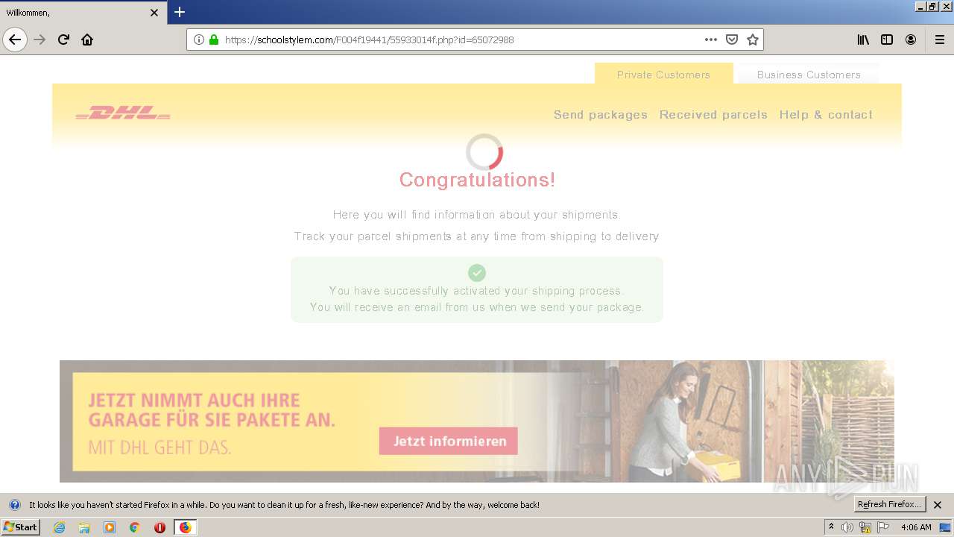The height and width of the screenshot is (537, 954).
Task: Select the Willkommen browser tab
Action: [x=83, y=13]
